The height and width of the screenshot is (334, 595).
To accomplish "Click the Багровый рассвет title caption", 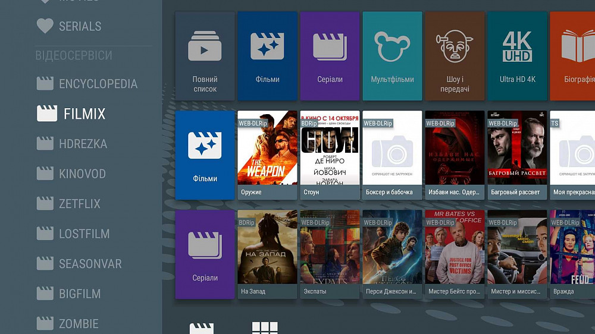I will (x=515, y=192).
